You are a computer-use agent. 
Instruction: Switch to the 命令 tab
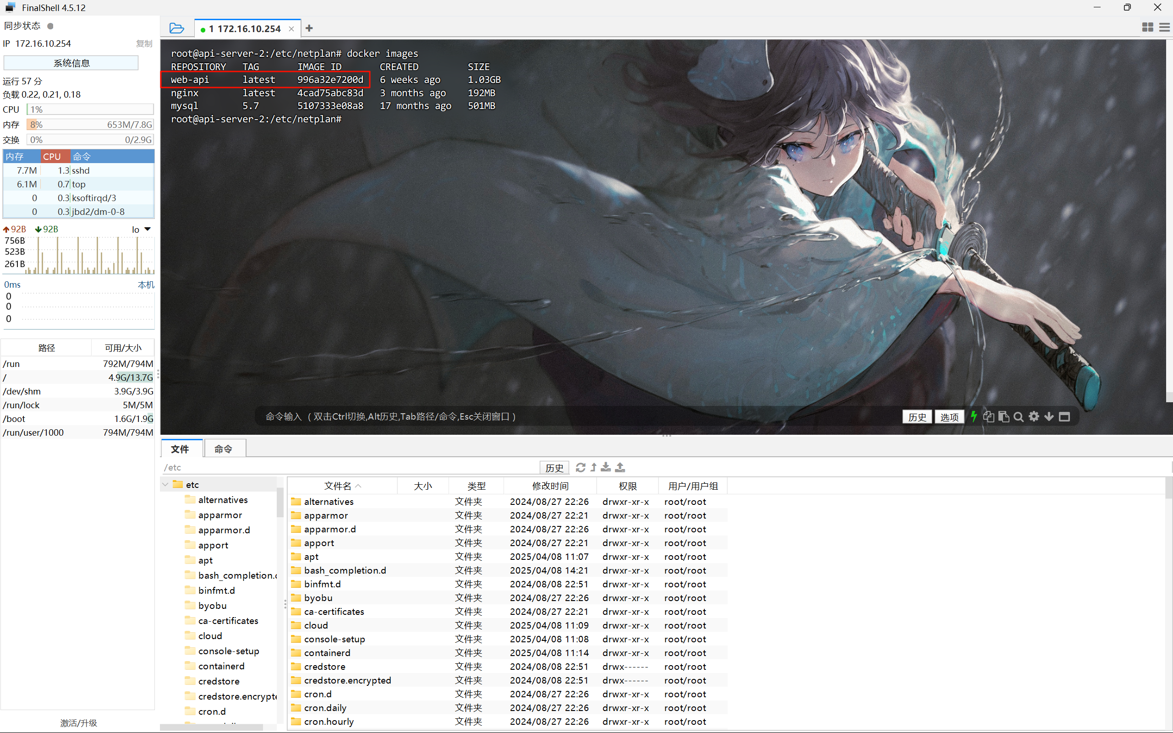click(x=224, y=449)
